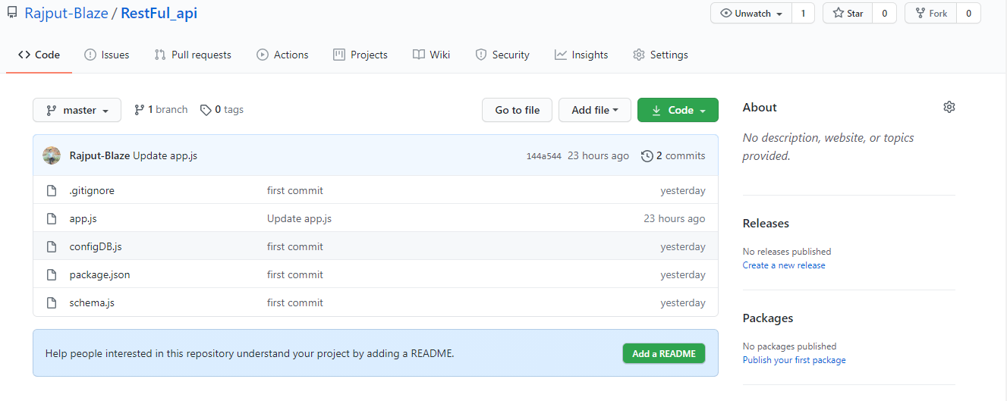1007x401 pixels.
Task: Open the schema.js file
Action: (92, 302)
